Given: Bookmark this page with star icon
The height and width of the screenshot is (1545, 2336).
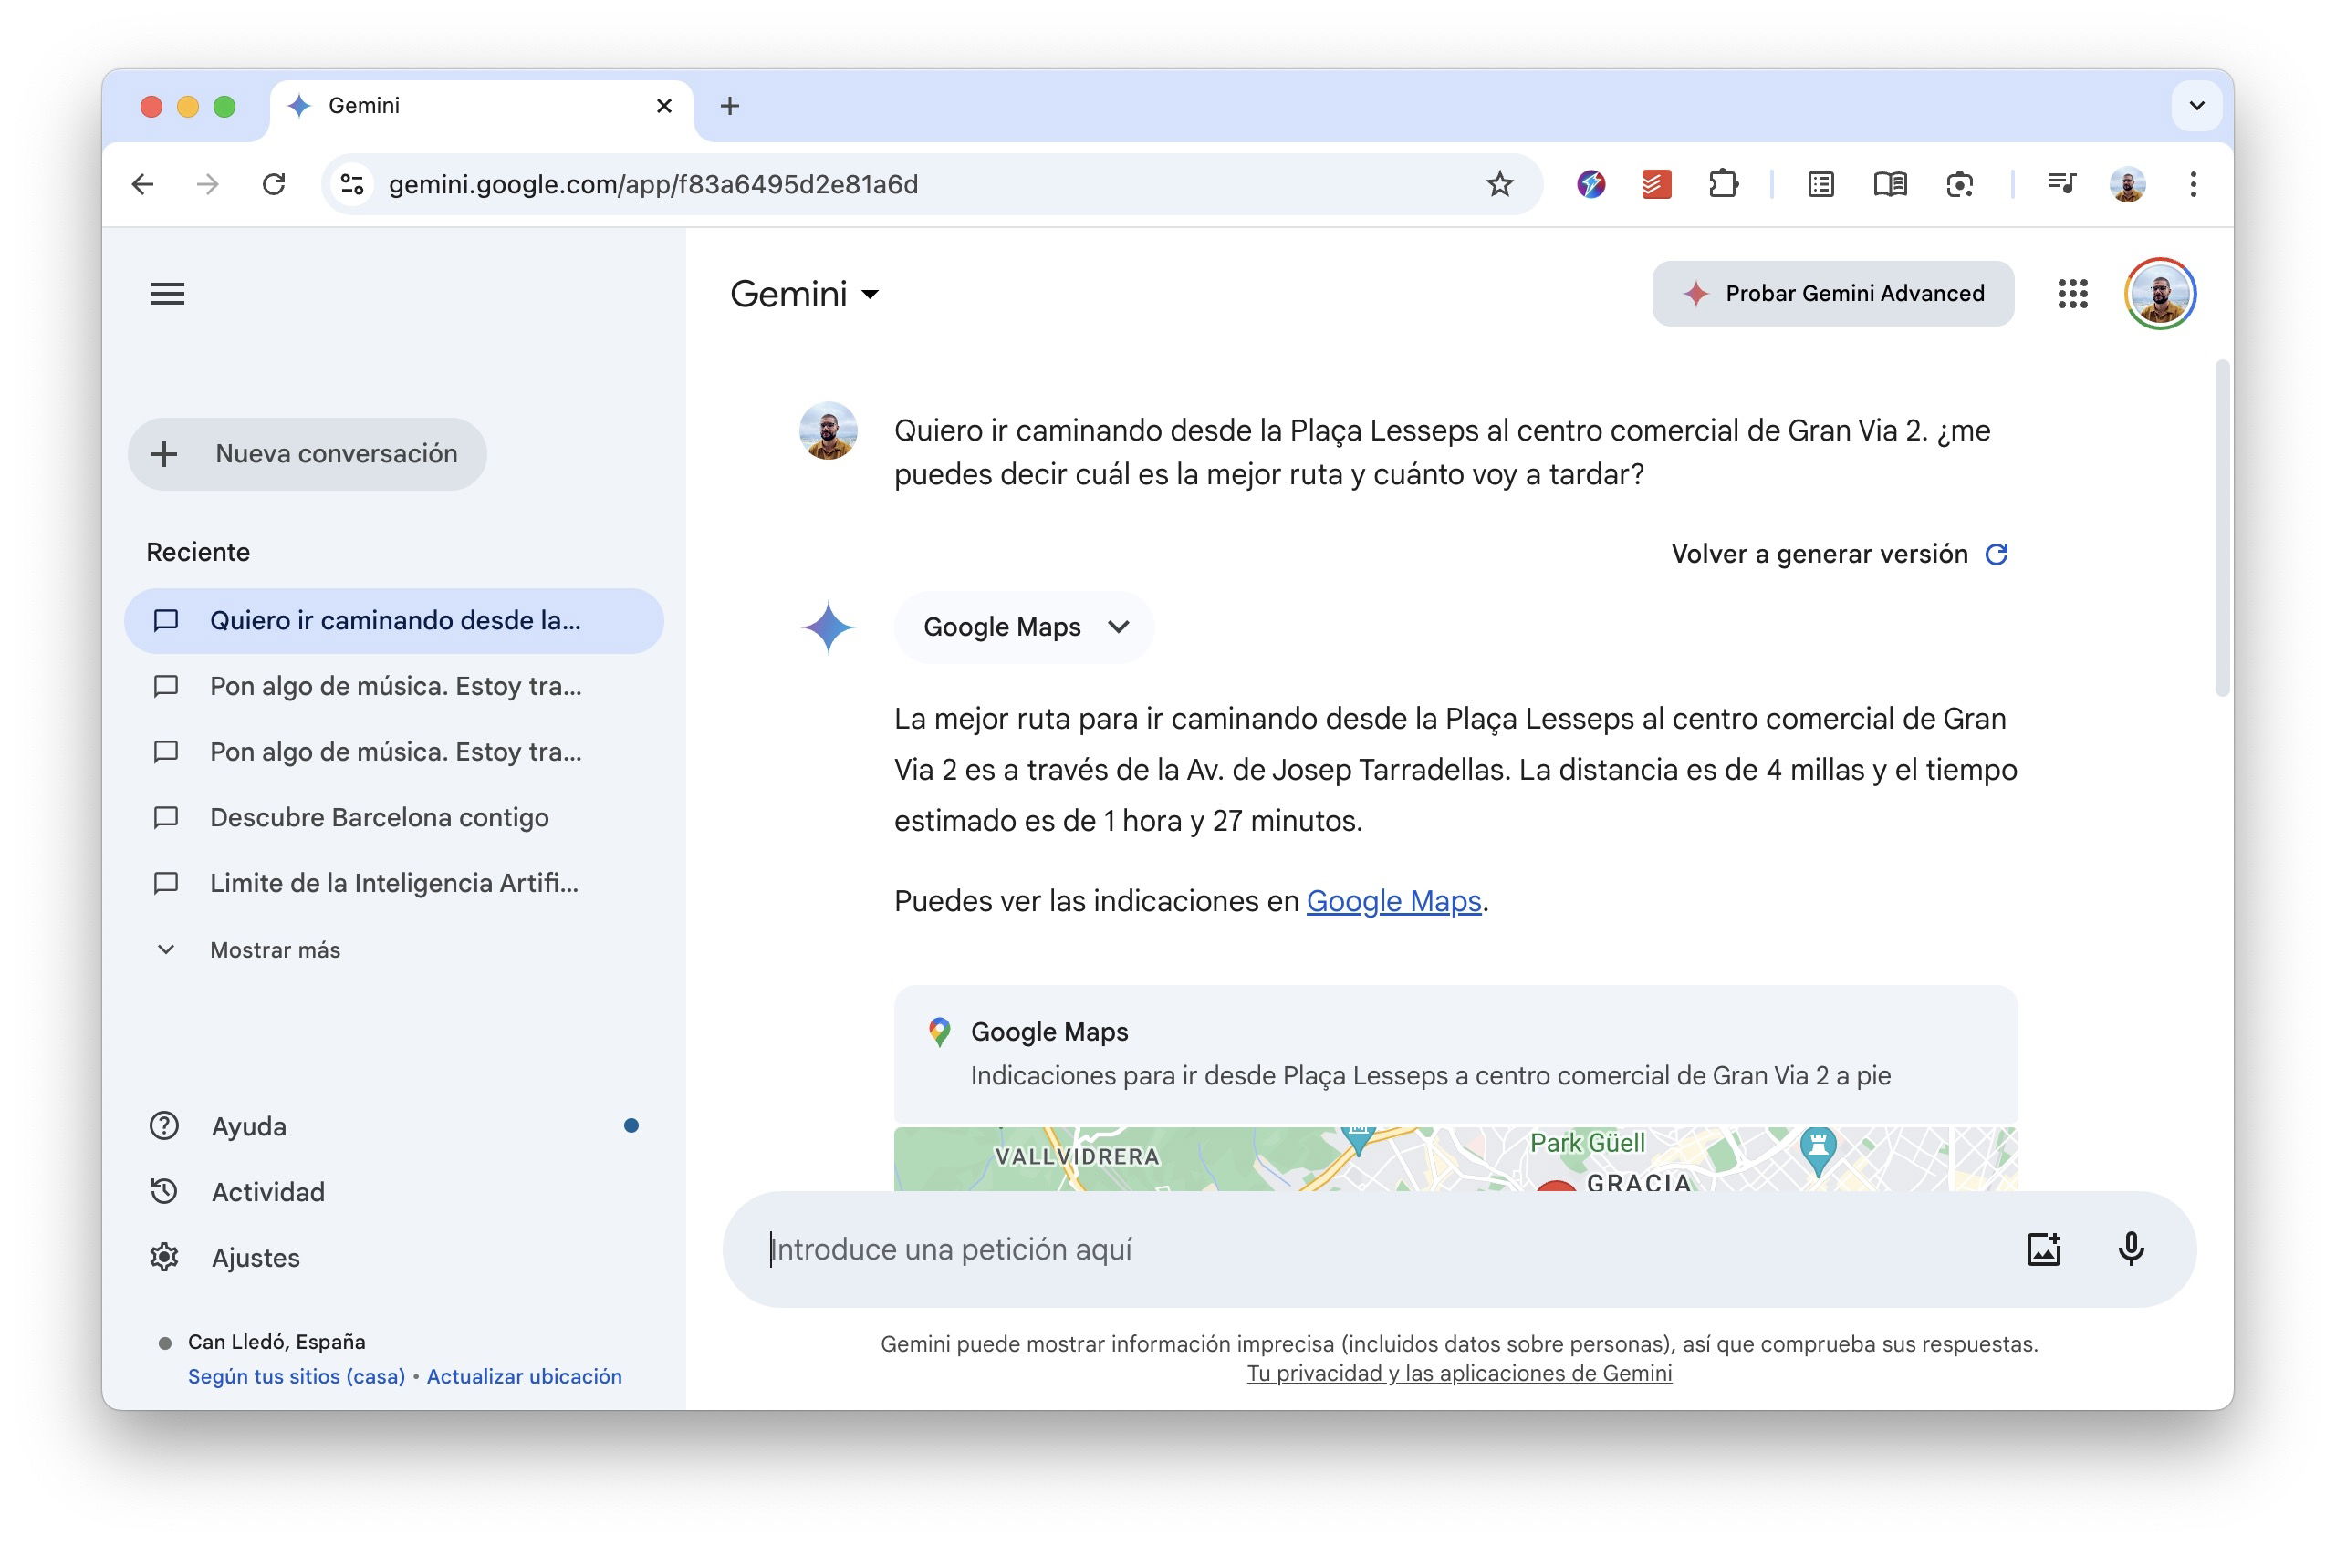Looking at the screenshot, I should (x=1499, y=184).
